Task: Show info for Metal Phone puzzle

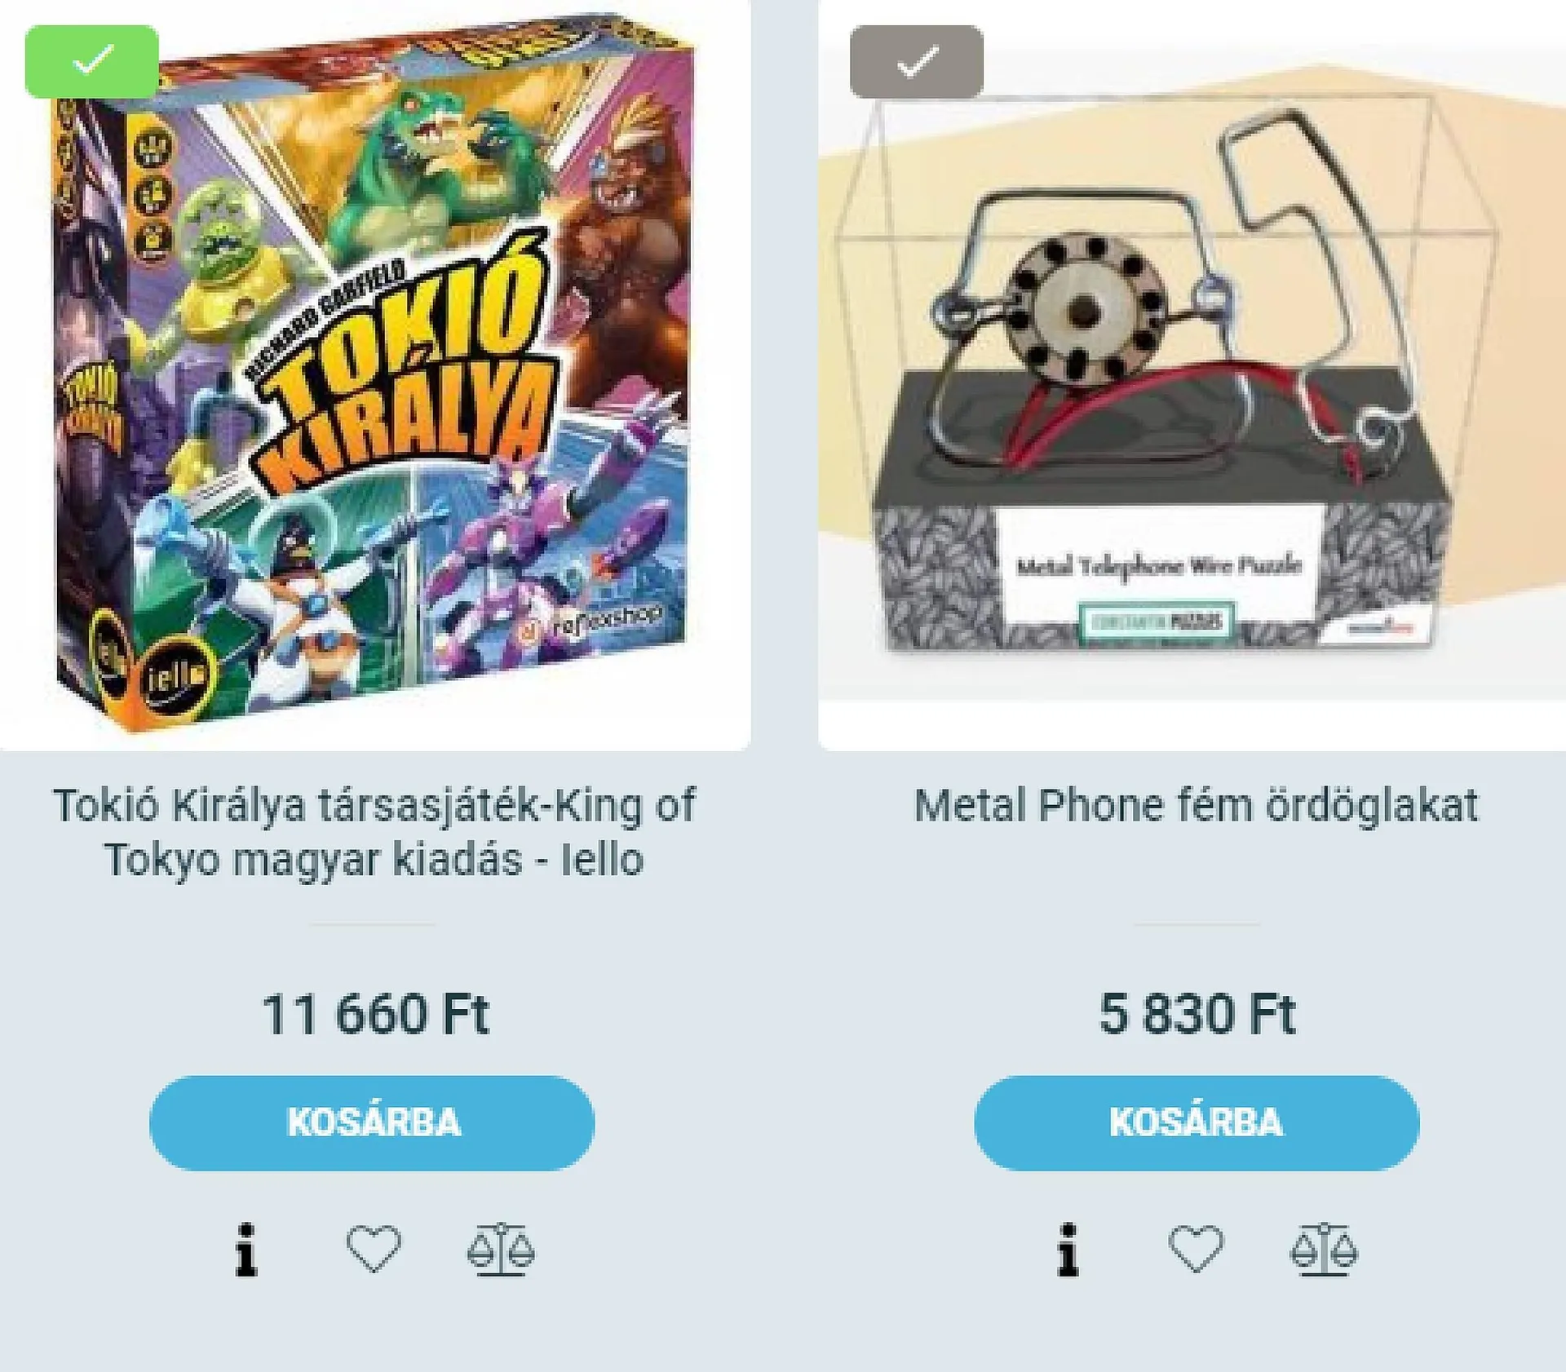Action: (x=1068, y=1249)
